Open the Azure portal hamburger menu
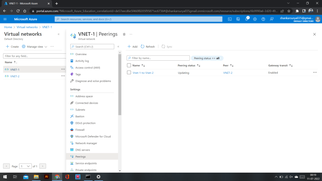 (5, 19)
